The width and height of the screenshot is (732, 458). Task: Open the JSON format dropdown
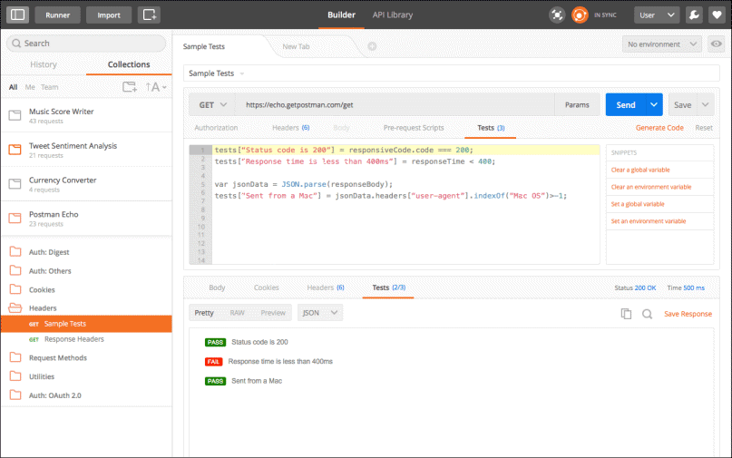320,312
